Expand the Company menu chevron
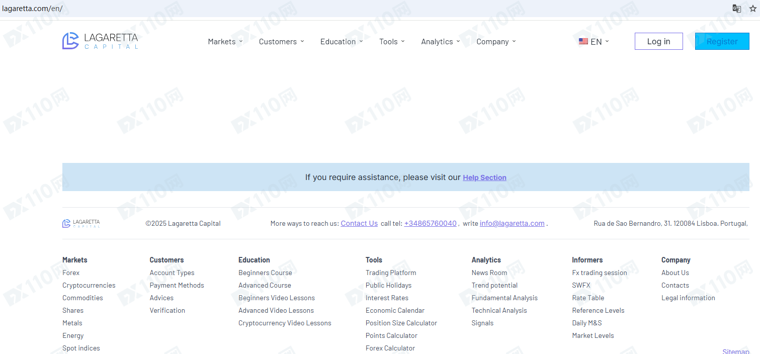Screen dimensions: 760x354 point(514,42)
